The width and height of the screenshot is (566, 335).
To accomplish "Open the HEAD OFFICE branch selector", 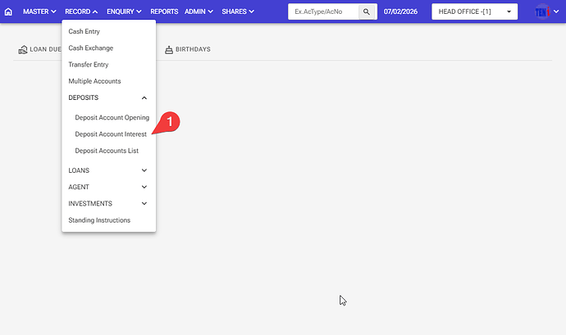I will [x=474, y=12].
